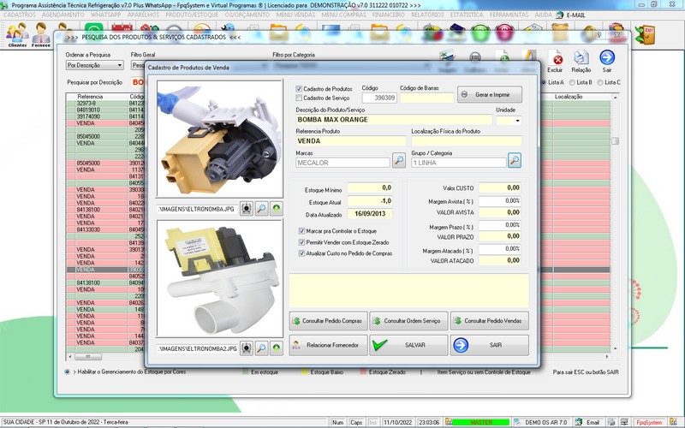Uncheck Marcar pra Controlar o Estoque
The width and height of the screenshot is (685, 428).
[x=300, y=231]
